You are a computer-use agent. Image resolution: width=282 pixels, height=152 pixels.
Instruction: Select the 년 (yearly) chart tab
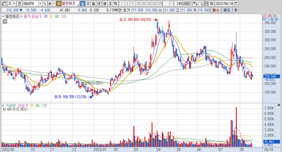[99, 4]
